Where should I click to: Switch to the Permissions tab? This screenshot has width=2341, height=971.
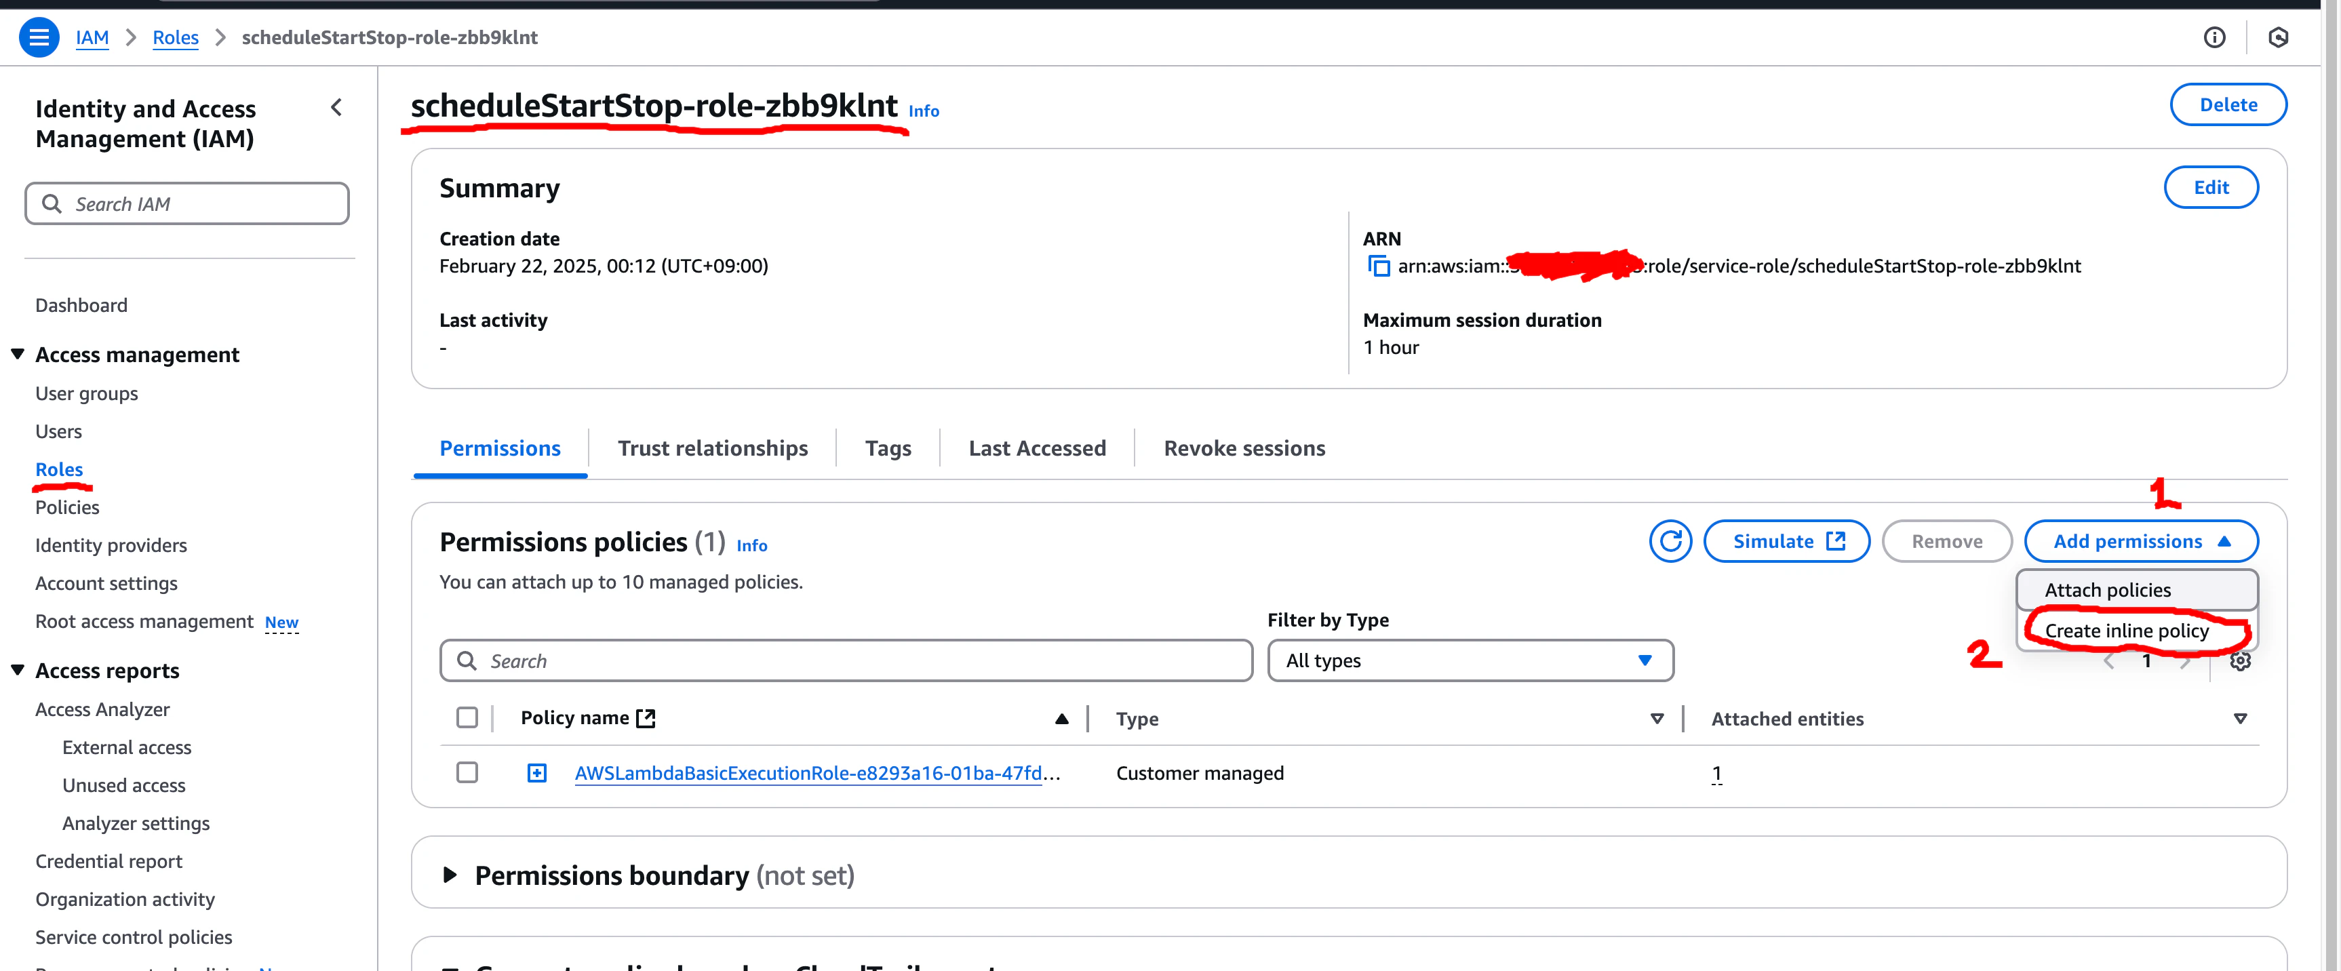click(x=500, y=448)
